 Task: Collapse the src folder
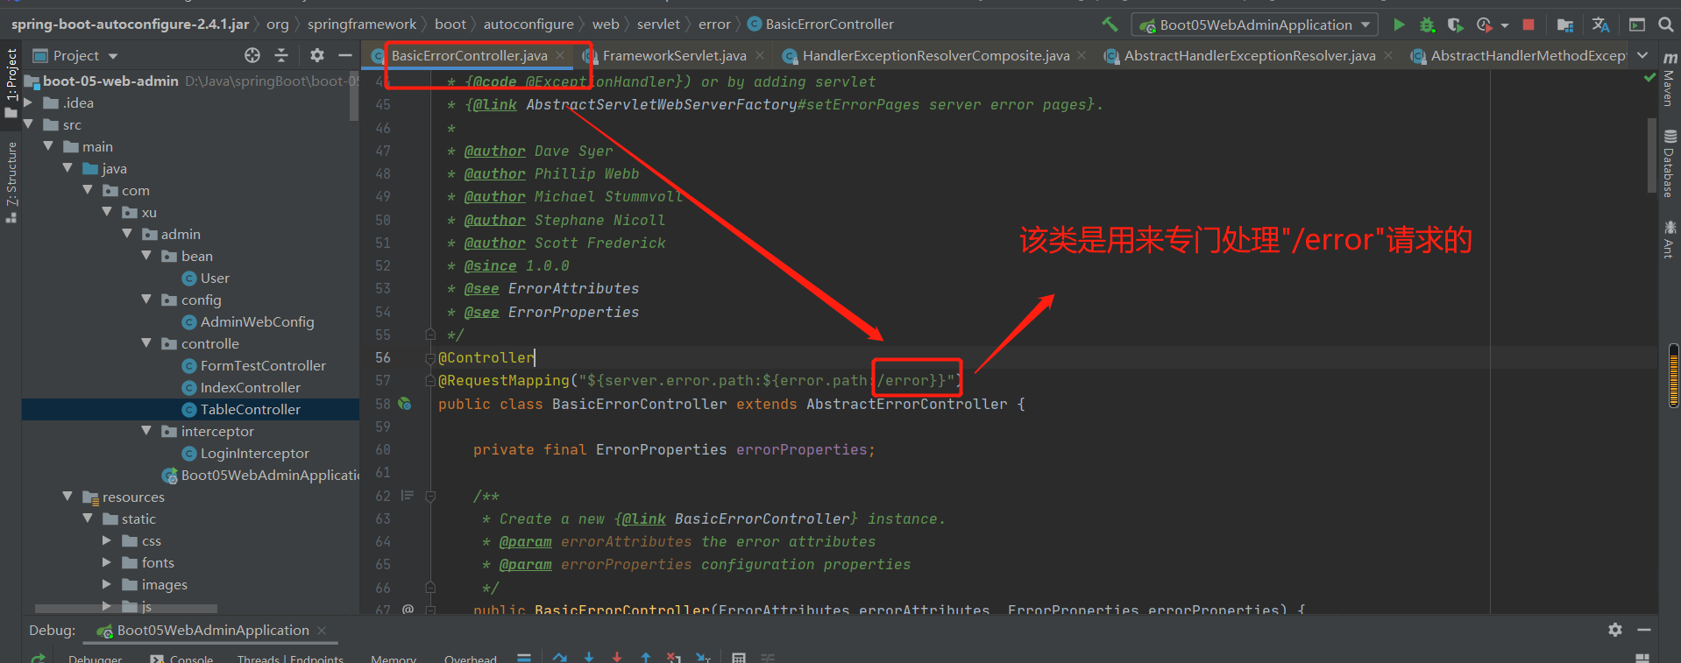(x=28, y=124)
